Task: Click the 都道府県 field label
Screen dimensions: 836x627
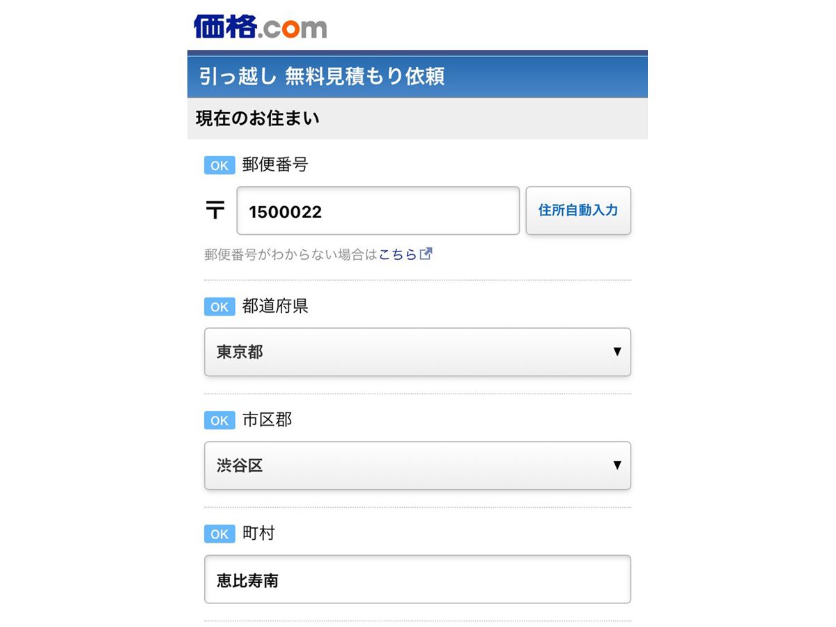Action: click(x=275, y=307)
